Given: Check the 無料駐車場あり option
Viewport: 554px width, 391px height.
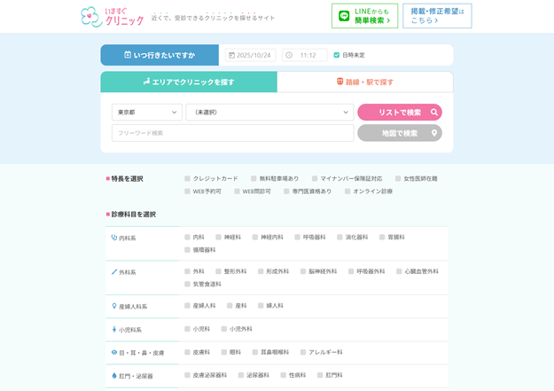Looking at the screenshot, I should click(254, 178).
